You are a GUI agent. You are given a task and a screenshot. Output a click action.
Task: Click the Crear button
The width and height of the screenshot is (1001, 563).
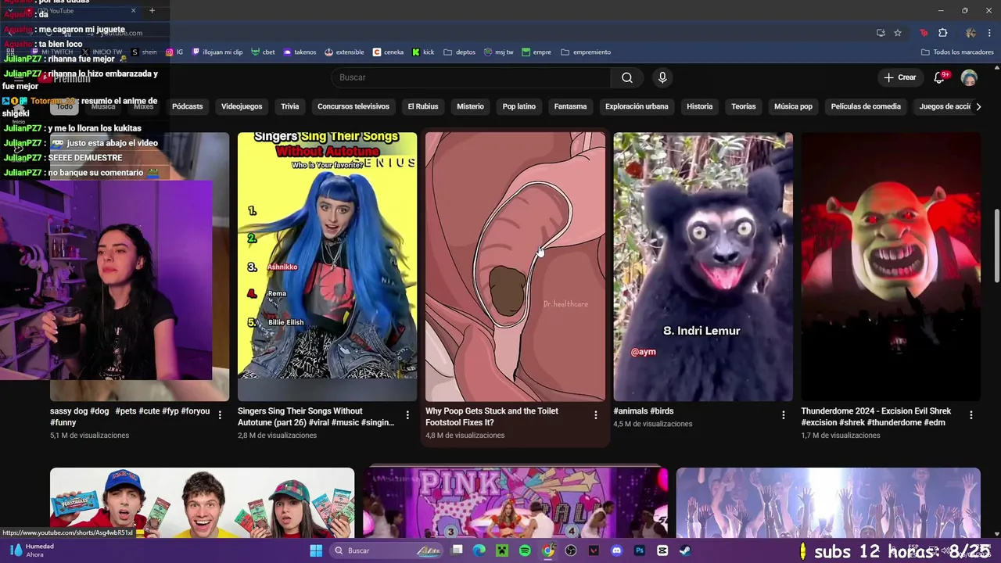[900, 77]
